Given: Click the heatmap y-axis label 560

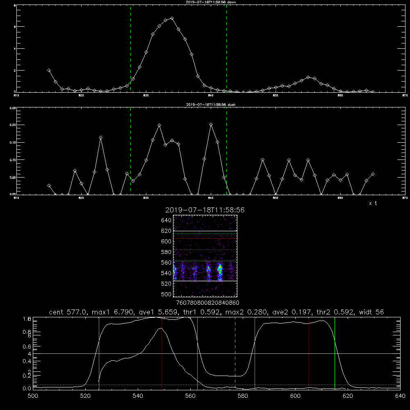Looking at the screenshot, I should point(166,262).
